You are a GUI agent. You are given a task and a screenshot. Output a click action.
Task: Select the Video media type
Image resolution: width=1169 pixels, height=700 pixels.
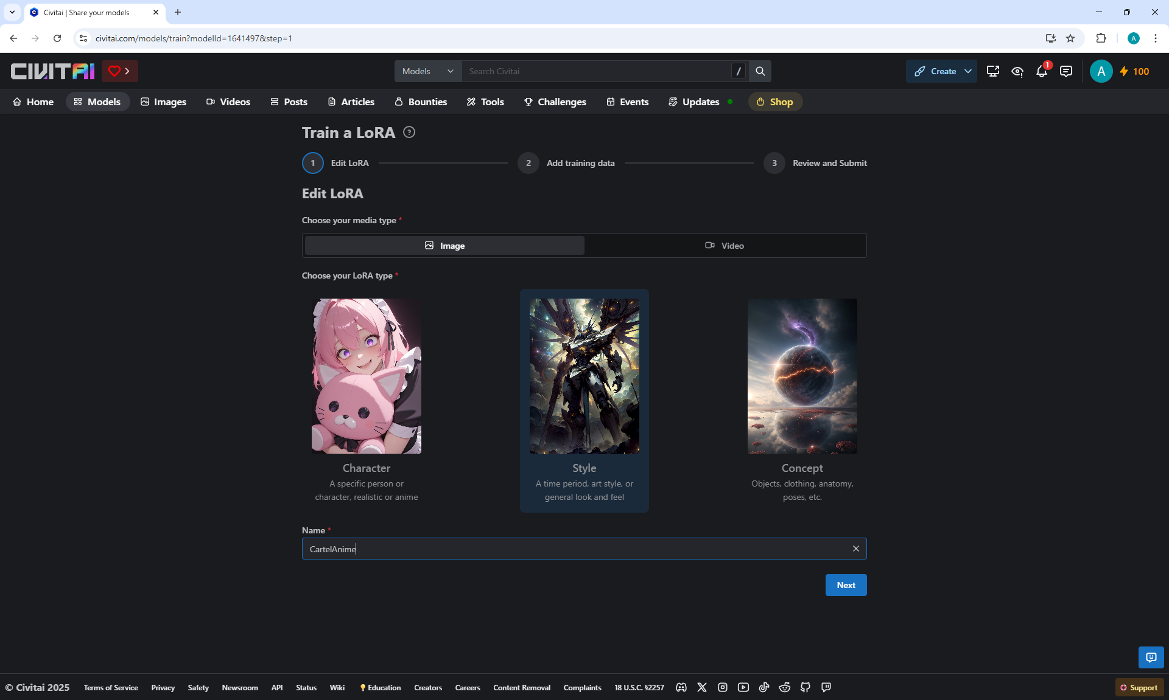pos(725,246)
